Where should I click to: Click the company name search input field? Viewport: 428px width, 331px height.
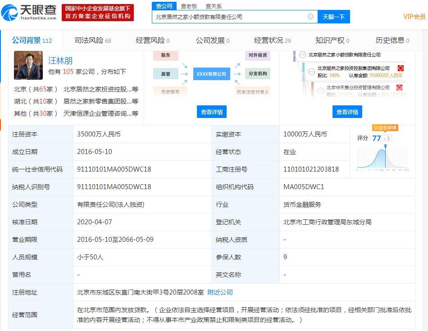230,17
